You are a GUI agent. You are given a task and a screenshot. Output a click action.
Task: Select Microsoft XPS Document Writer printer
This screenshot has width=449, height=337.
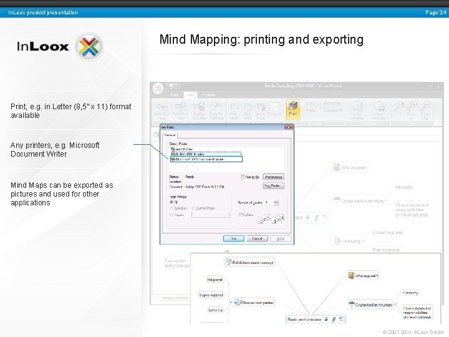206,159
